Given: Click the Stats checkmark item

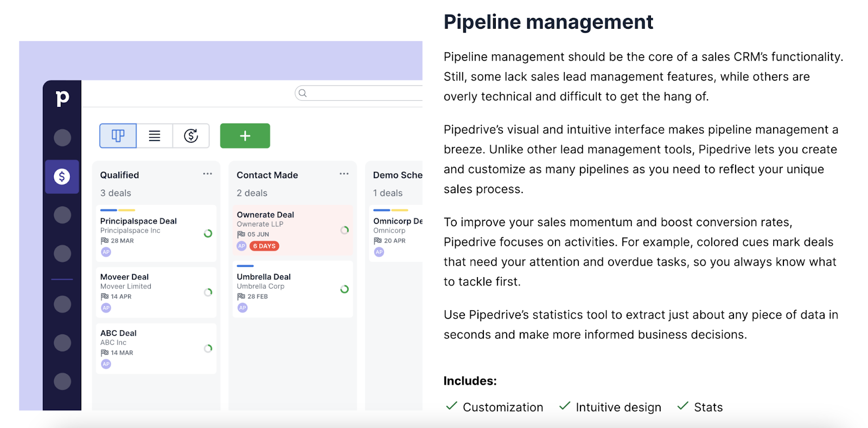Looking at the screenshot, I should point(700,407).
